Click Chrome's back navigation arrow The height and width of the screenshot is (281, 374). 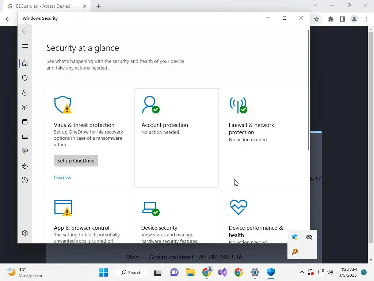[8, 19]
